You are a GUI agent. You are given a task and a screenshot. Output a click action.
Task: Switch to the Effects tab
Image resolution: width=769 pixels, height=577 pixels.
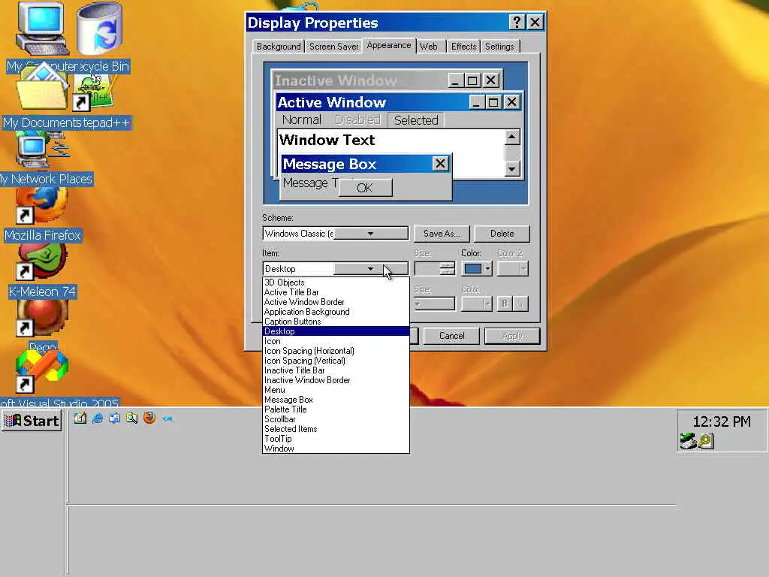(x=463, y=46)
